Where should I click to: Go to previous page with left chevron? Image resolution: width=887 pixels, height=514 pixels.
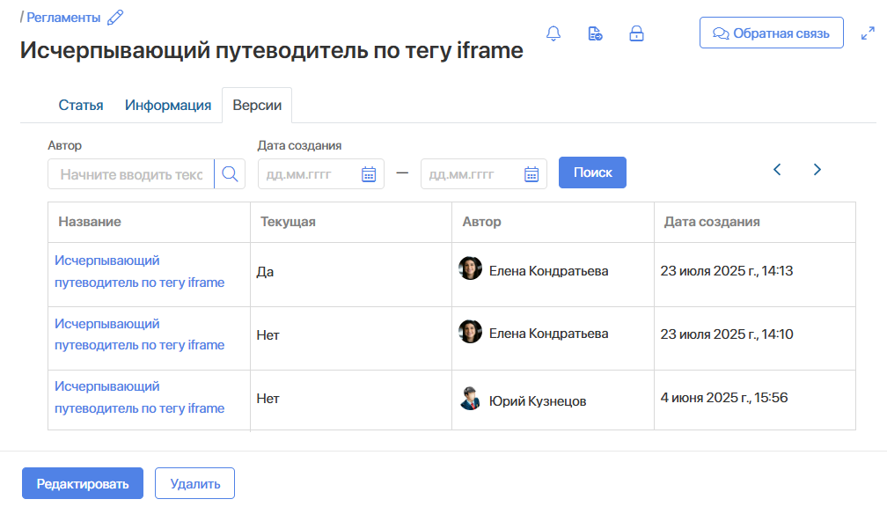pos(777,170)
